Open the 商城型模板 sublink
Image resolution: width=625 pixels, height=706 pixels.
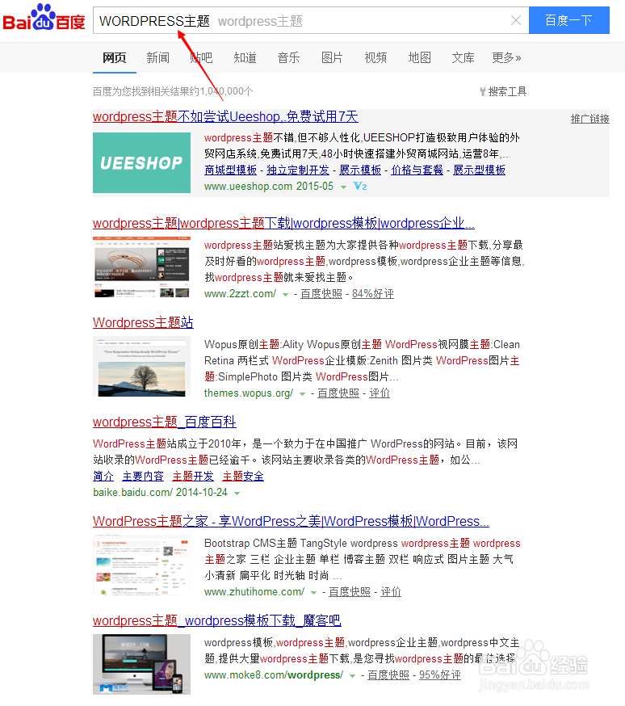pyautogui.click(x=230, y=170)
